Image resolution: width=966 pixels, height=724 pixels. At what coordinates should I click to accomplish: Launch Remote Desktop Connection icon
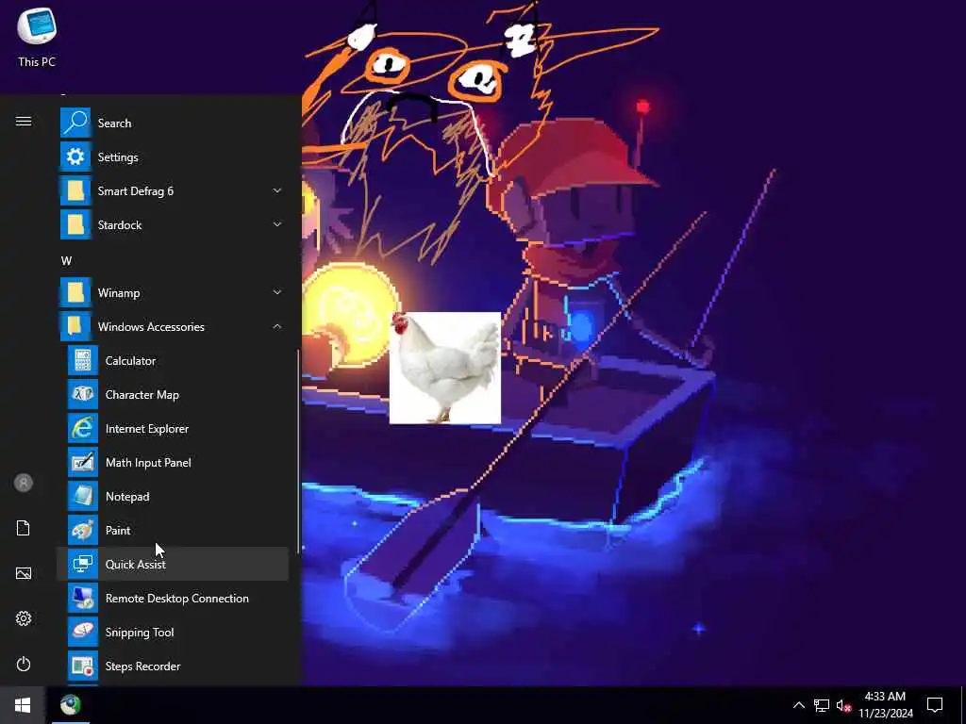[x=83, y=599]
